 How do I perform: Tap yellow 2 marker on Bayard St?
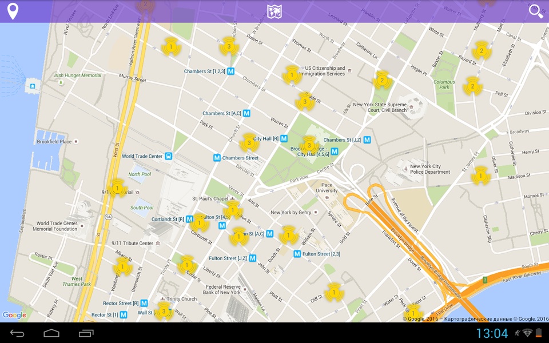point(482,51)
